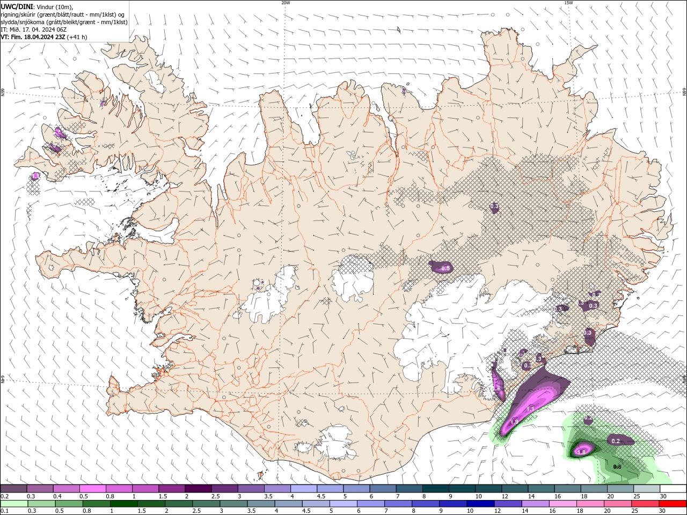The height and width of the screenshot is (515, 687).
Task: Pick the dark navy blue swatch in bottom legend row
Action: coord(479,504)
